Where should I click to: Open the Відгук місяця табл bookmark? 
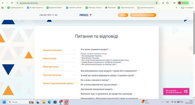point(126,8)
